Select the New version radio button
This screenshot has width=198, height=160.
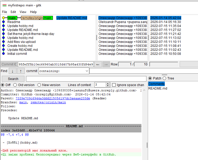coord(39,85)
